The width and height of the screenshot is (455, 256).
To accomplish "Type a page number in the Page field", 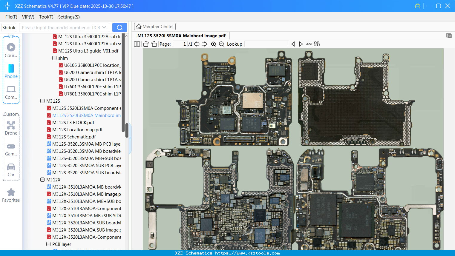I will click(179, 44).
